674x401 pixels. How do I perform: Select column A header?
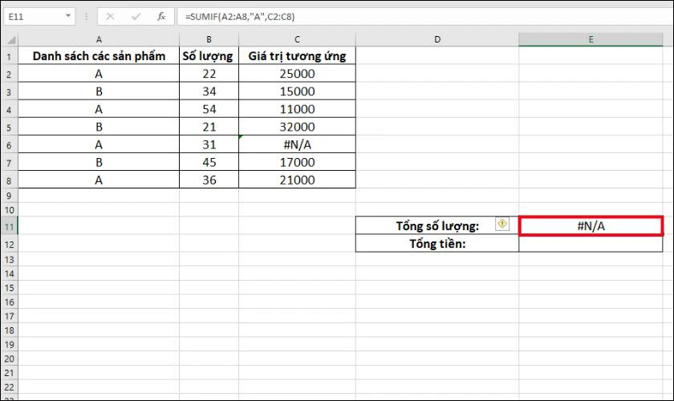point(99,39)
